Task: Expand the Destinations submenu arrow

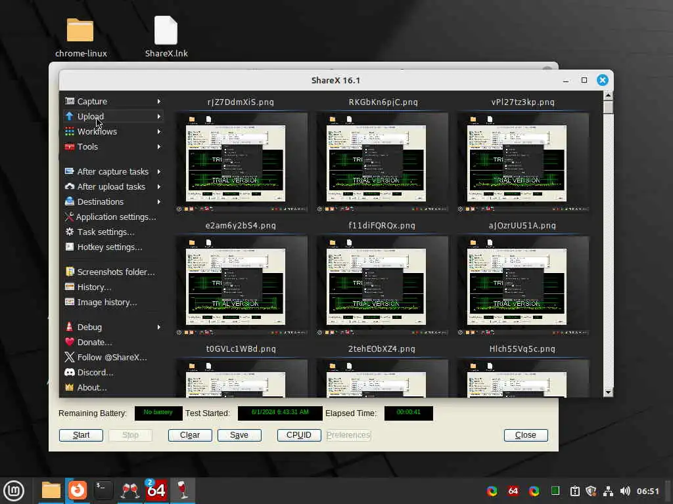Action: [x=159, y=202]
